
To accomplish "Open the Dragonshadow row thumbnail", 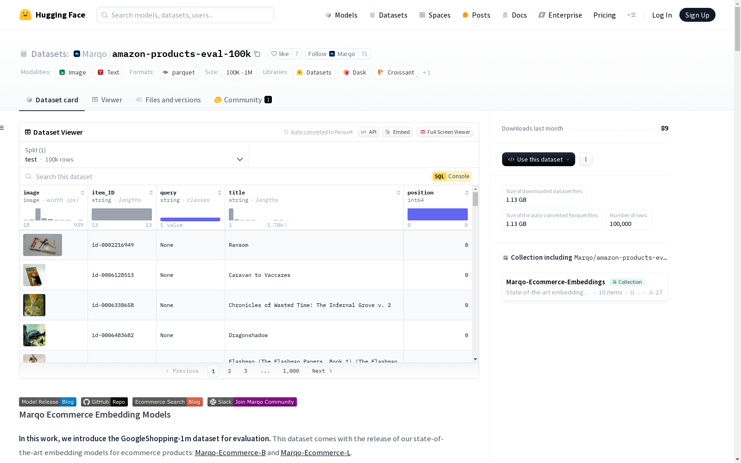I will pyautogui.click(x=34, y=335).
